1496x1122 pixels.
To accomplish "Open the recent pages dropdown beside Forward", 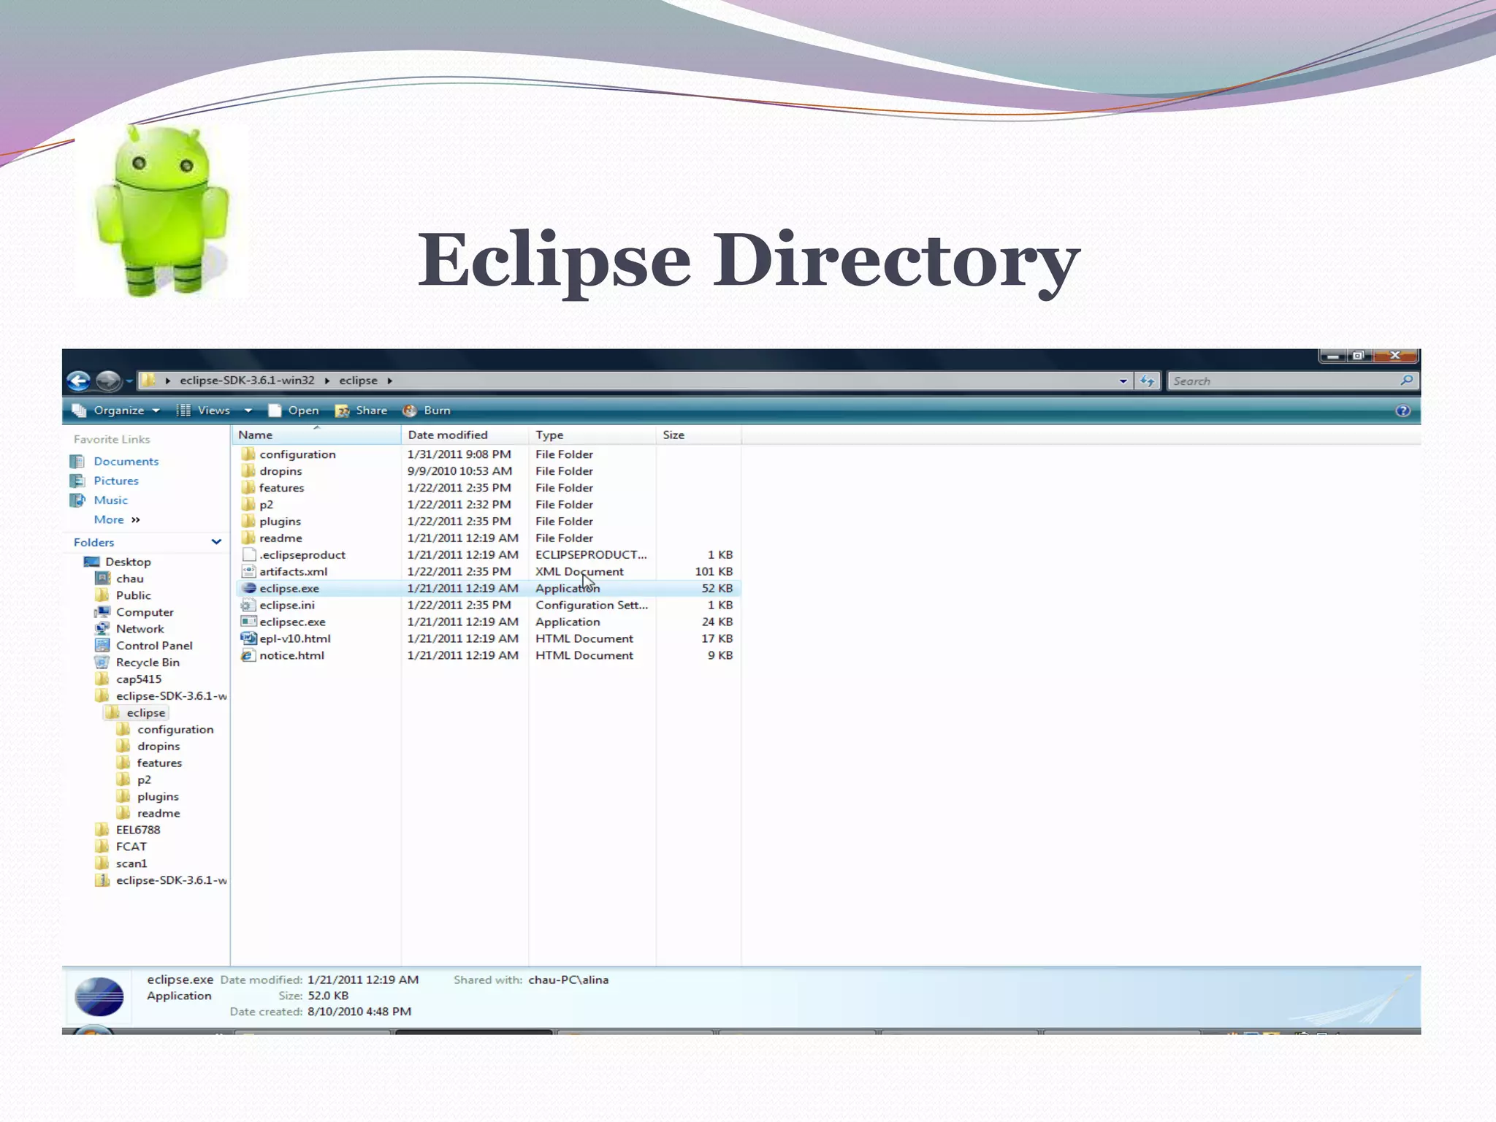I will tap(129, 381).
